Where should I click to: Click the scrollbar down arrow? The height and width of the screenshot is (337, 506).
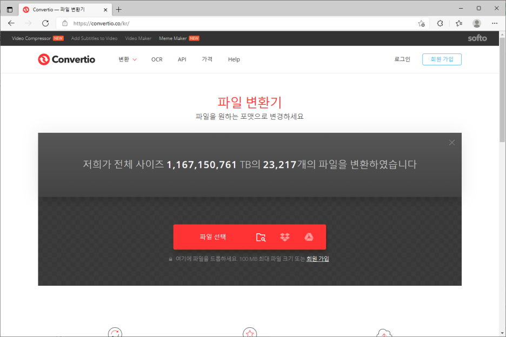502,333
